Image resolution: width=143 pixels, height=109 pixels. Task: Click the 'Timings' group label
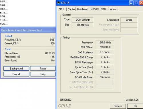point(66,37)
